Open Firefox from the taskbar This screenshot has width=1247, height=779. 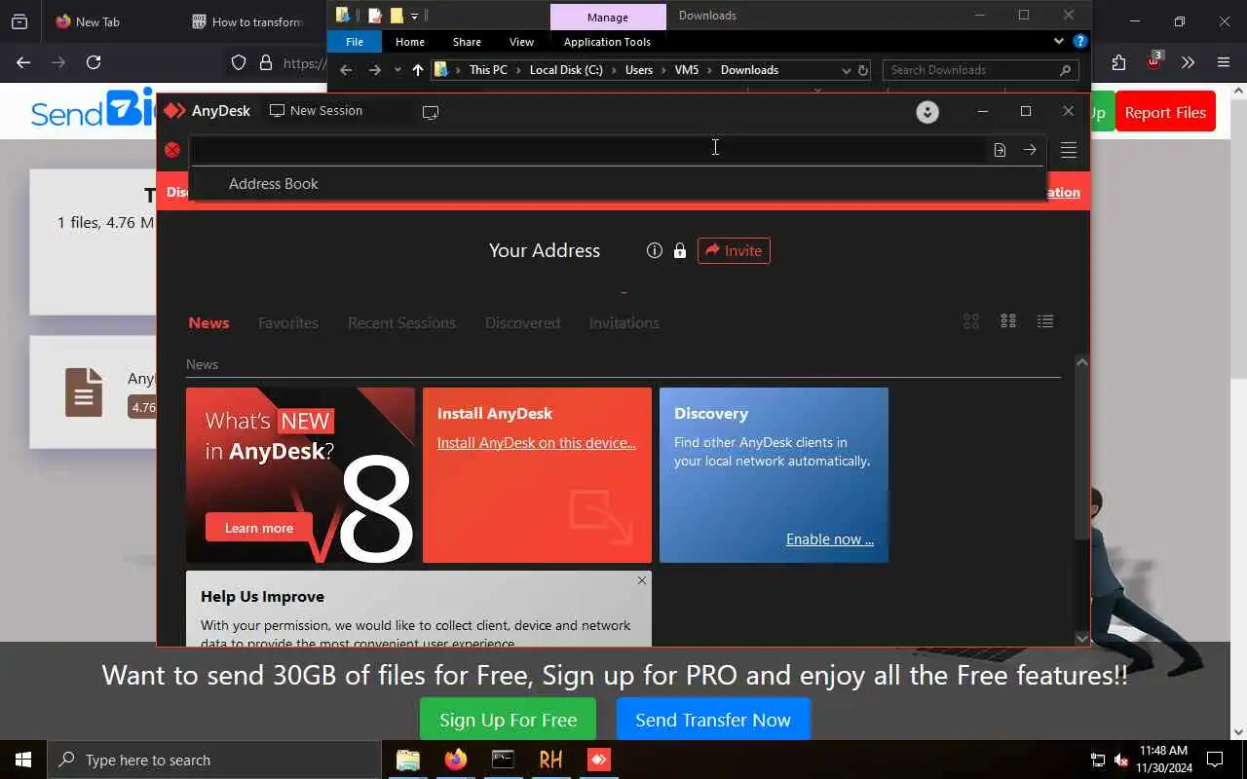click(455, 760)
